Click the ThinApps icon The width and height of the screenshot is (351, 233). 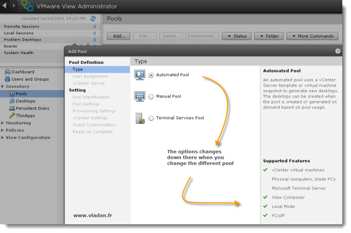(x=12, y=116)
